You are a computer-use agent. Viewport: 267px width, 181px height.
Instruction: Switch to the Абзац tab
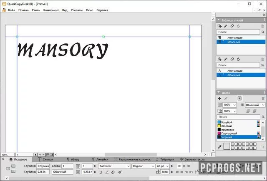pos(73,159)
